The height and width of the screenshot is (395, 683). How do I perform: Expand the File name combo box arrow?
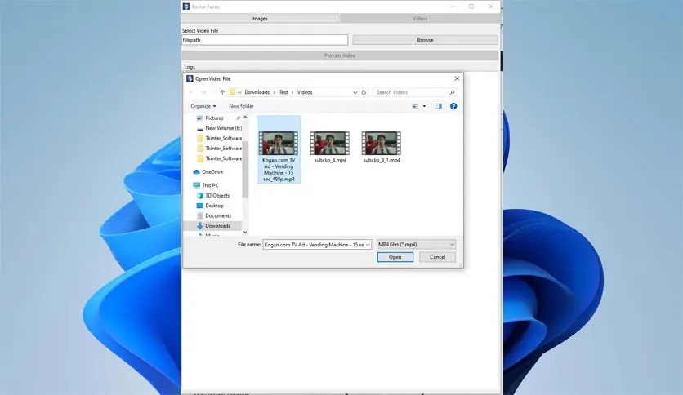click(368, 245)
